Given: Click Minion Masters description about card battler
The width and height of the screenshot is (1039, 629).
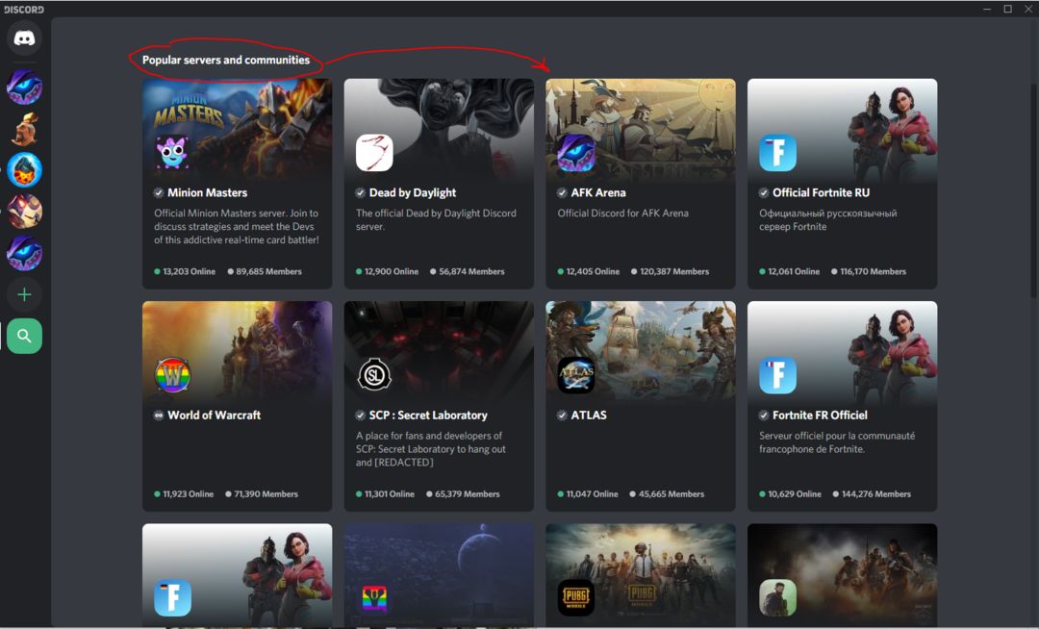Looking at the screenshot, I should 237,226.
